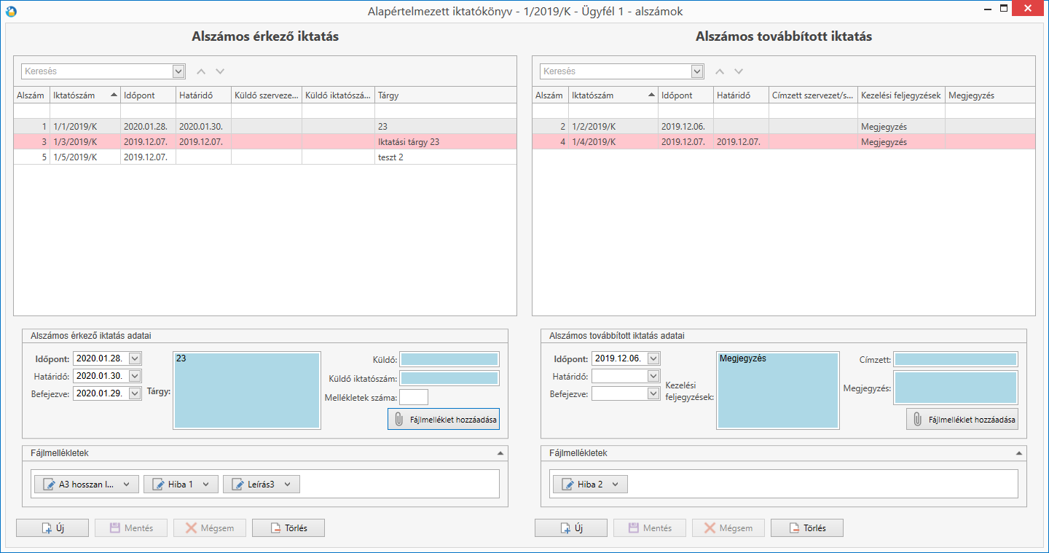Add file attachment in érkező iktatás adatai panel
Viewport: 1049px width, 553px height.
[444, 419]
